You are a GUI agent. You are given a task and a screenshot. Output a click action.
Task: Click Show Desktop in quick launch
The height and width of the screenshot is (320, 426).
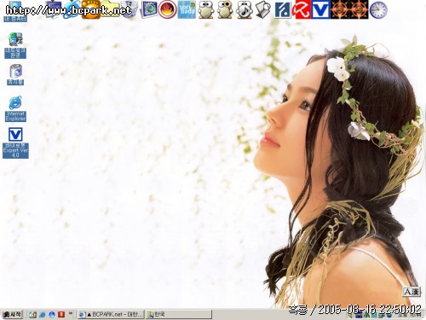[x=33, y=314]
